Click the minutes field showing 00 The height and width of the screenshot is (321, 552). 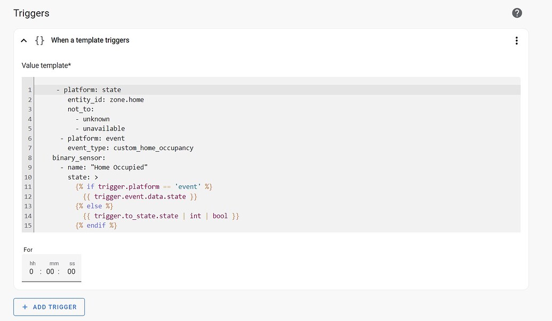(50, 271)
